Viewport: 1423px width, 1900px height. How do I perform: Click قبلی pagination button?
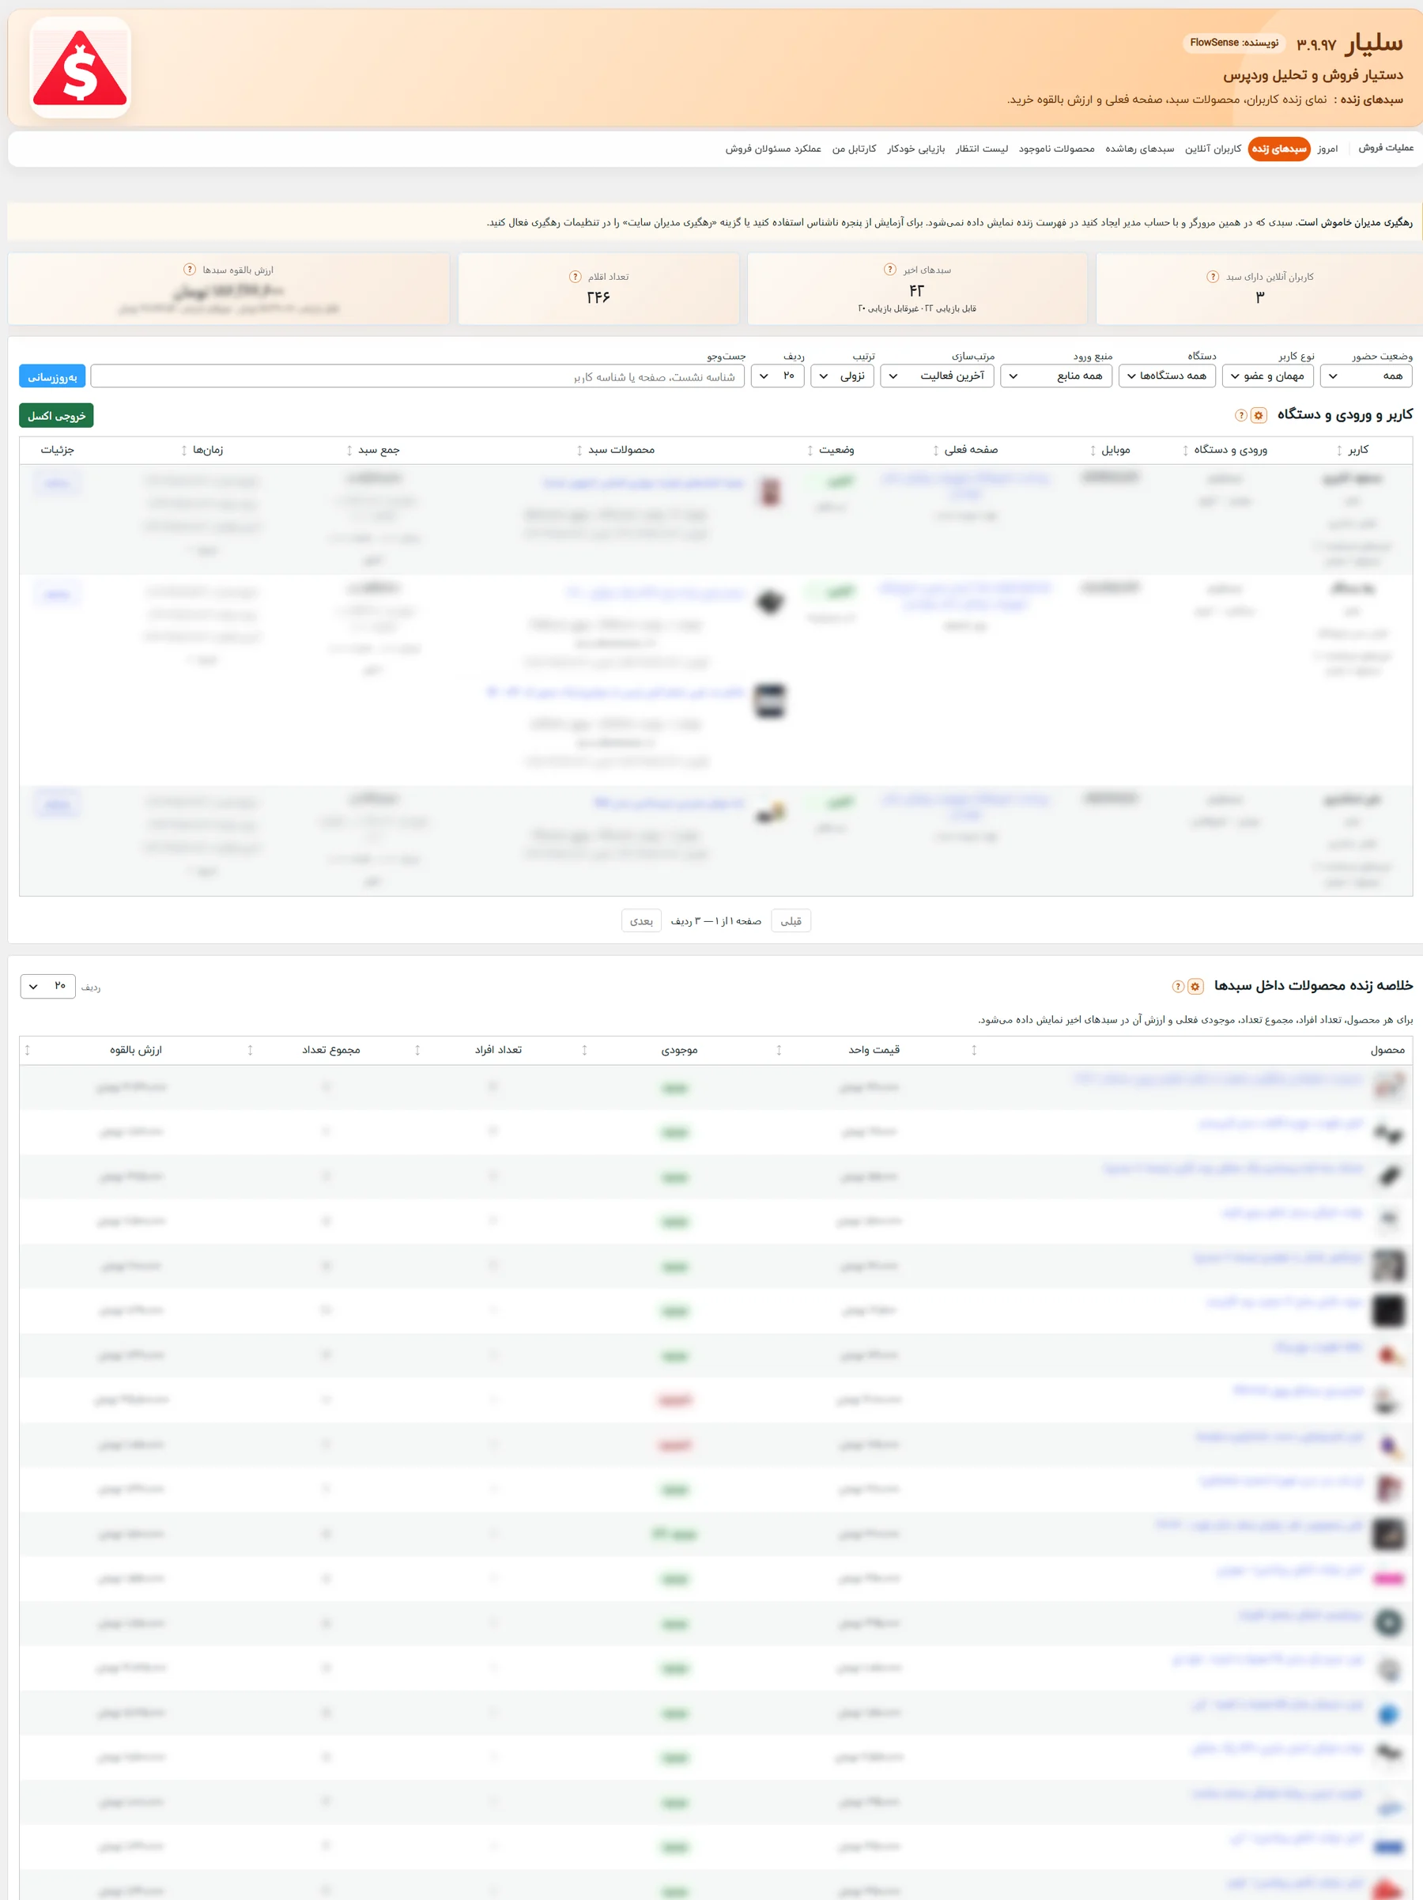791,921
